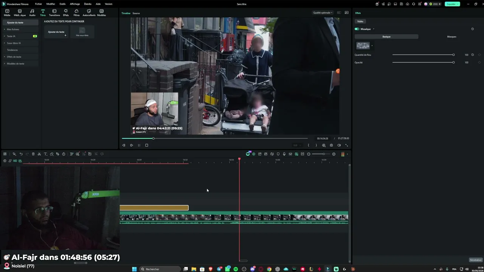This screenshot has height=272, width=484.
Task: Record voiceover with microphone icon
Action: [x=284, y=154]
